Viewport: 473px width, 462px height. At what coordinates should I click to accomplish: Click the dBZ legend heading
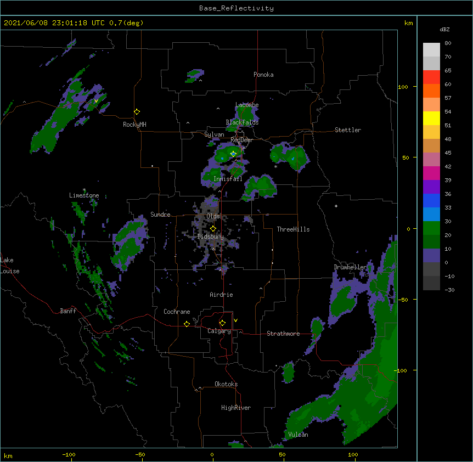coord(444,29)
